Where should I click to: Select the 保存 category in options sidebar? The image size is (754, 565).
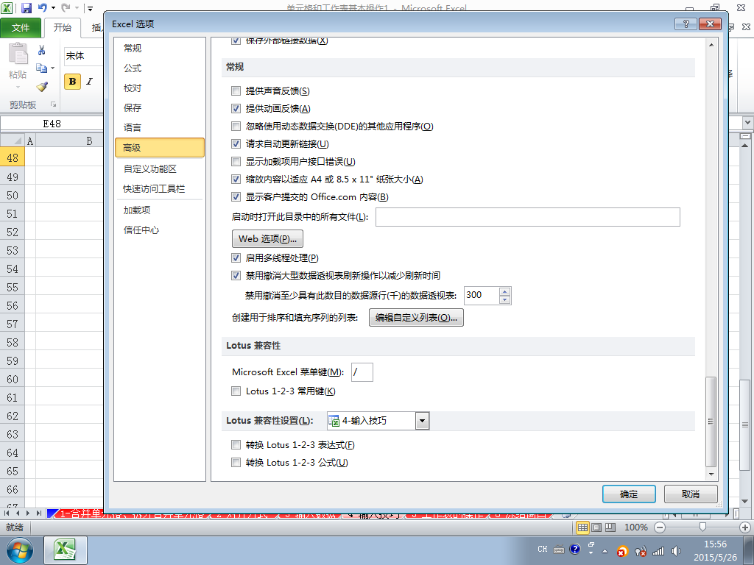(x=160, y=107)
